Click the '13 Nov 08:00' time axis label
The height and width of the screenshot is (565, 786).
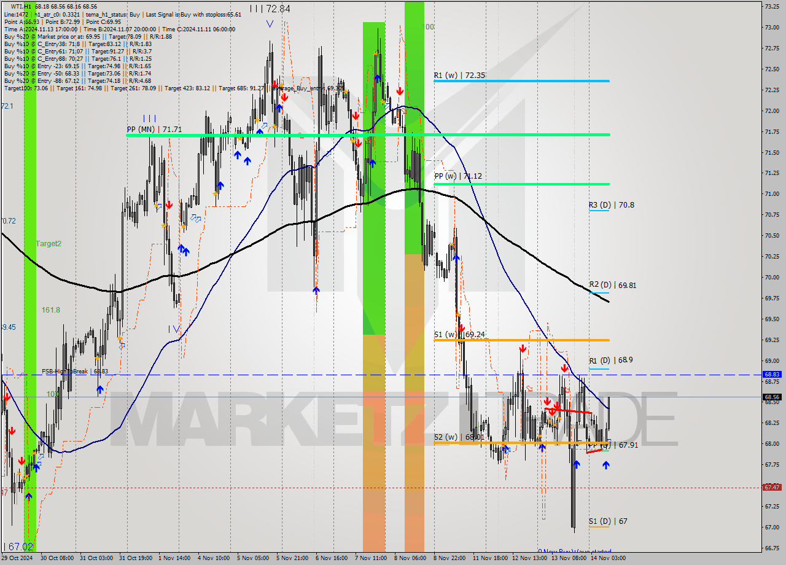point(569,558)
